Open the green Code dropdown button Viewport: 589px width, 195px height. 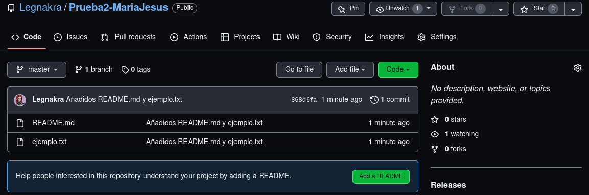point(398,70)
